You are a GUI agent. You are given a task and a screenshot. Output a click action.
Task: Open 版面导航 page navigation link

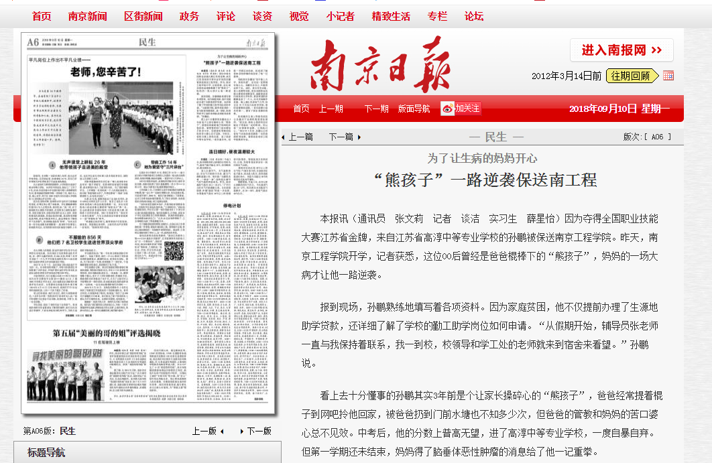(x=414, y=109)
